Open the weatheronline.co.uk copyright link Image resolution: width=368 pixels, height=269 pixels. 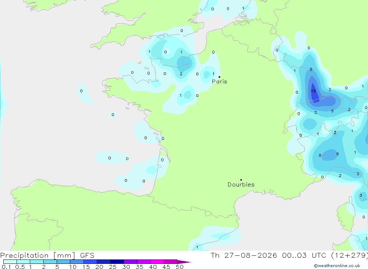coord(337,266)
